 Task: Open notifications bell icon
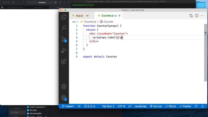(202, 106)
